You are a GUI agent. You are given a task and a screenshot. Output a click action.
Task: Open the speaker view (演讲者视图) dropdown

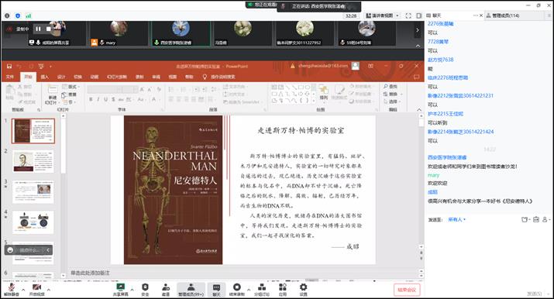pos(383,15)
